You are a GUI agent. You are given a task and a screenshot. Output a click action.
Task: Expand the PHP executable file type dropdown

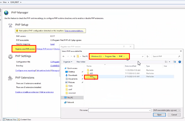(167, 110)
